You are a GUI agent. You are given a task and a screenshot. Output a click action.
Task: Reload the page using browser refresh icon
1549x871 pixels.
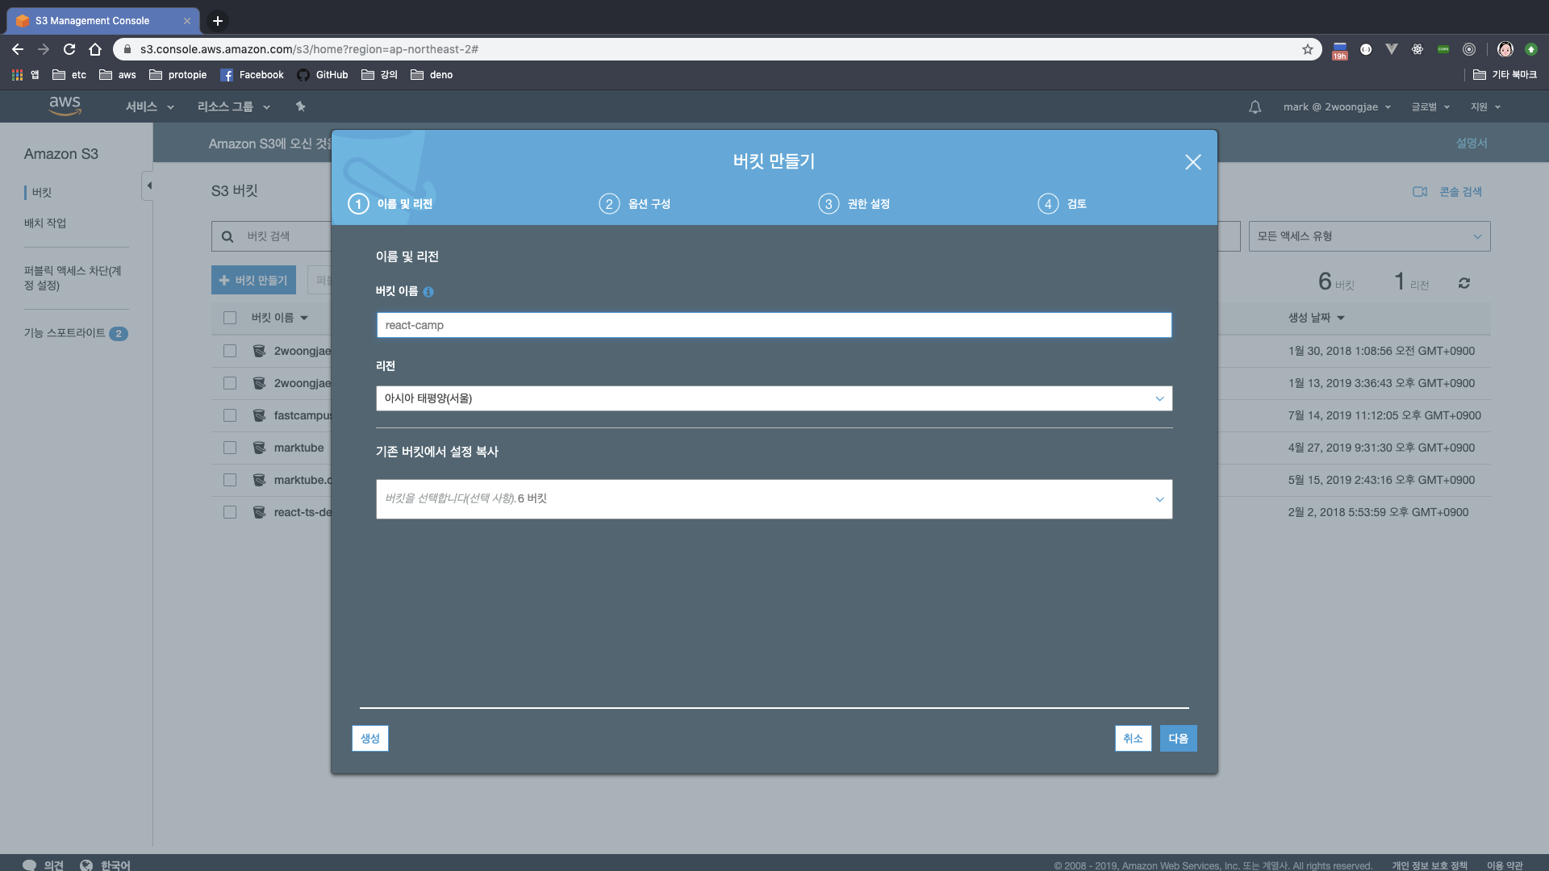click(x=69, y=49)
